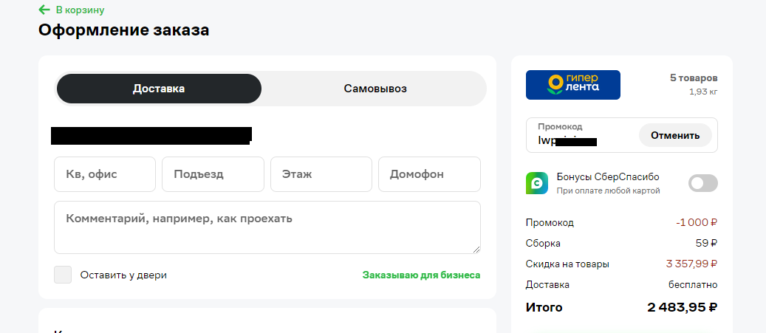Click the Отменить promo code button

tap(675, 135)
